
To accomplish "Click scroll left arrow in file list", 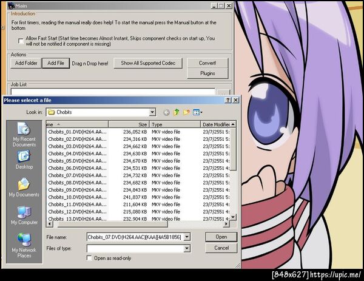I will pyautogui.click(x=50, y=224).
